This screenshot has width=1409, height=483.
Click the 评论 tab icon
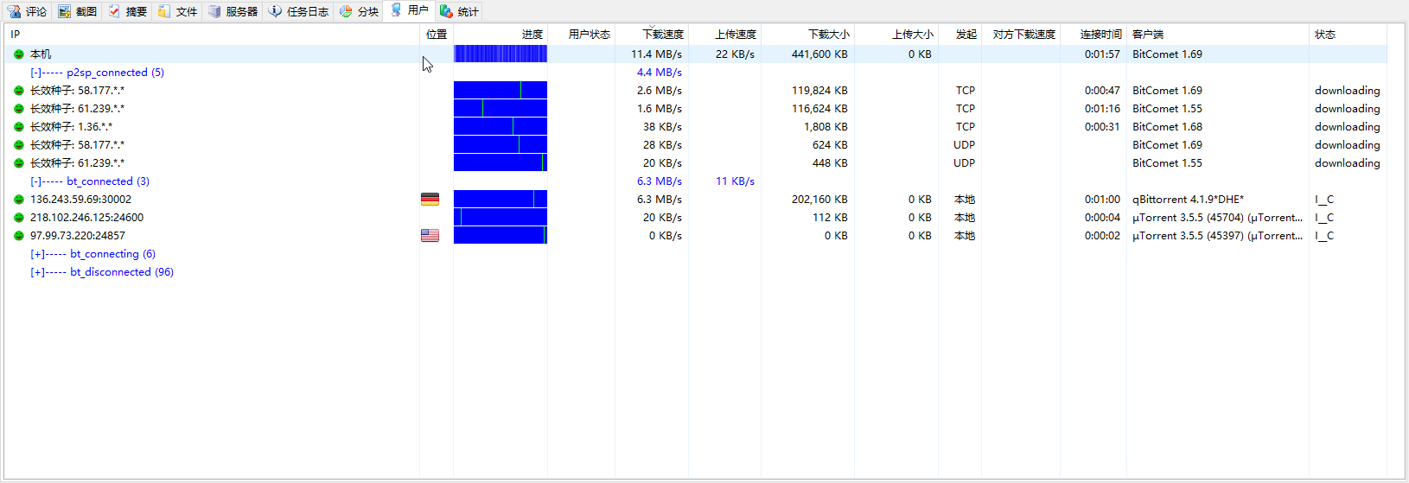(x=14, y=11)
